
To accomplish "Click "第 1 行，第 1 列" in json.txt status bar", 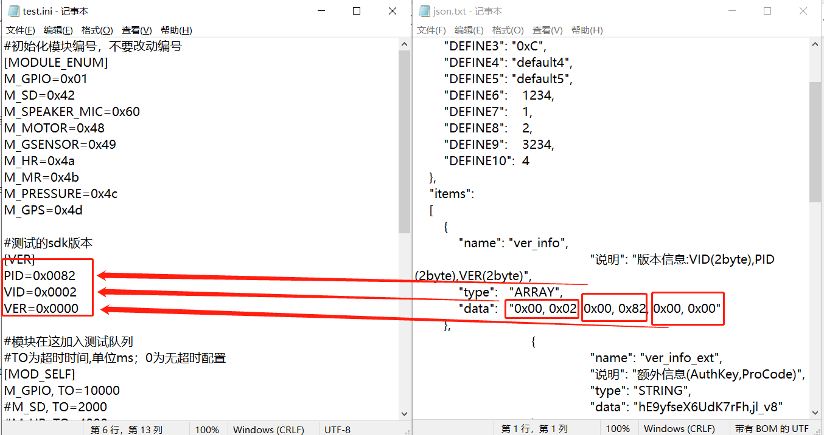I will point(534,430).
